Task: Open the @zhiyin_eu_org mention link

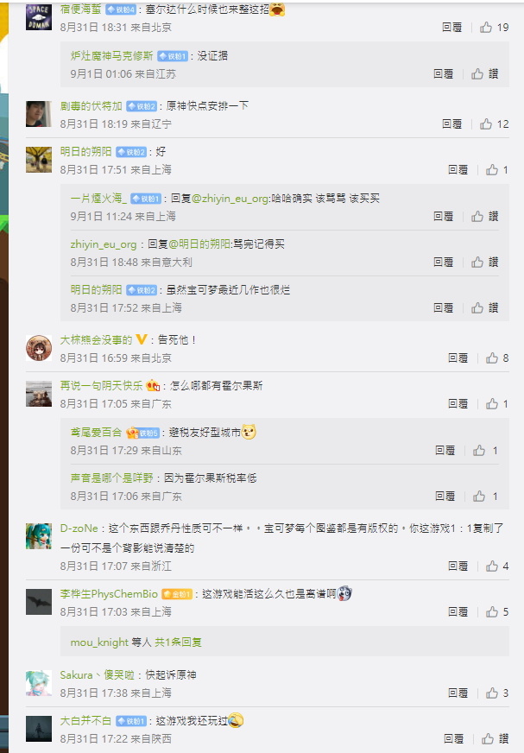Action: tap(230, 199)
